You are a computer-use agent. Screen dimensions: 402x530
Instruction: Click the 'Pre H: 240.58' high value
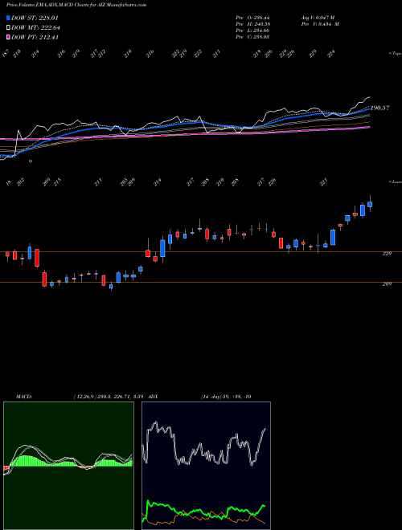252,24
